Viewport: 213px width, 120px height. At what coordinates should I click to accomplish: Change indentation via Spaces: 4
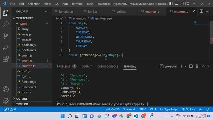click(x=129, y=109)
